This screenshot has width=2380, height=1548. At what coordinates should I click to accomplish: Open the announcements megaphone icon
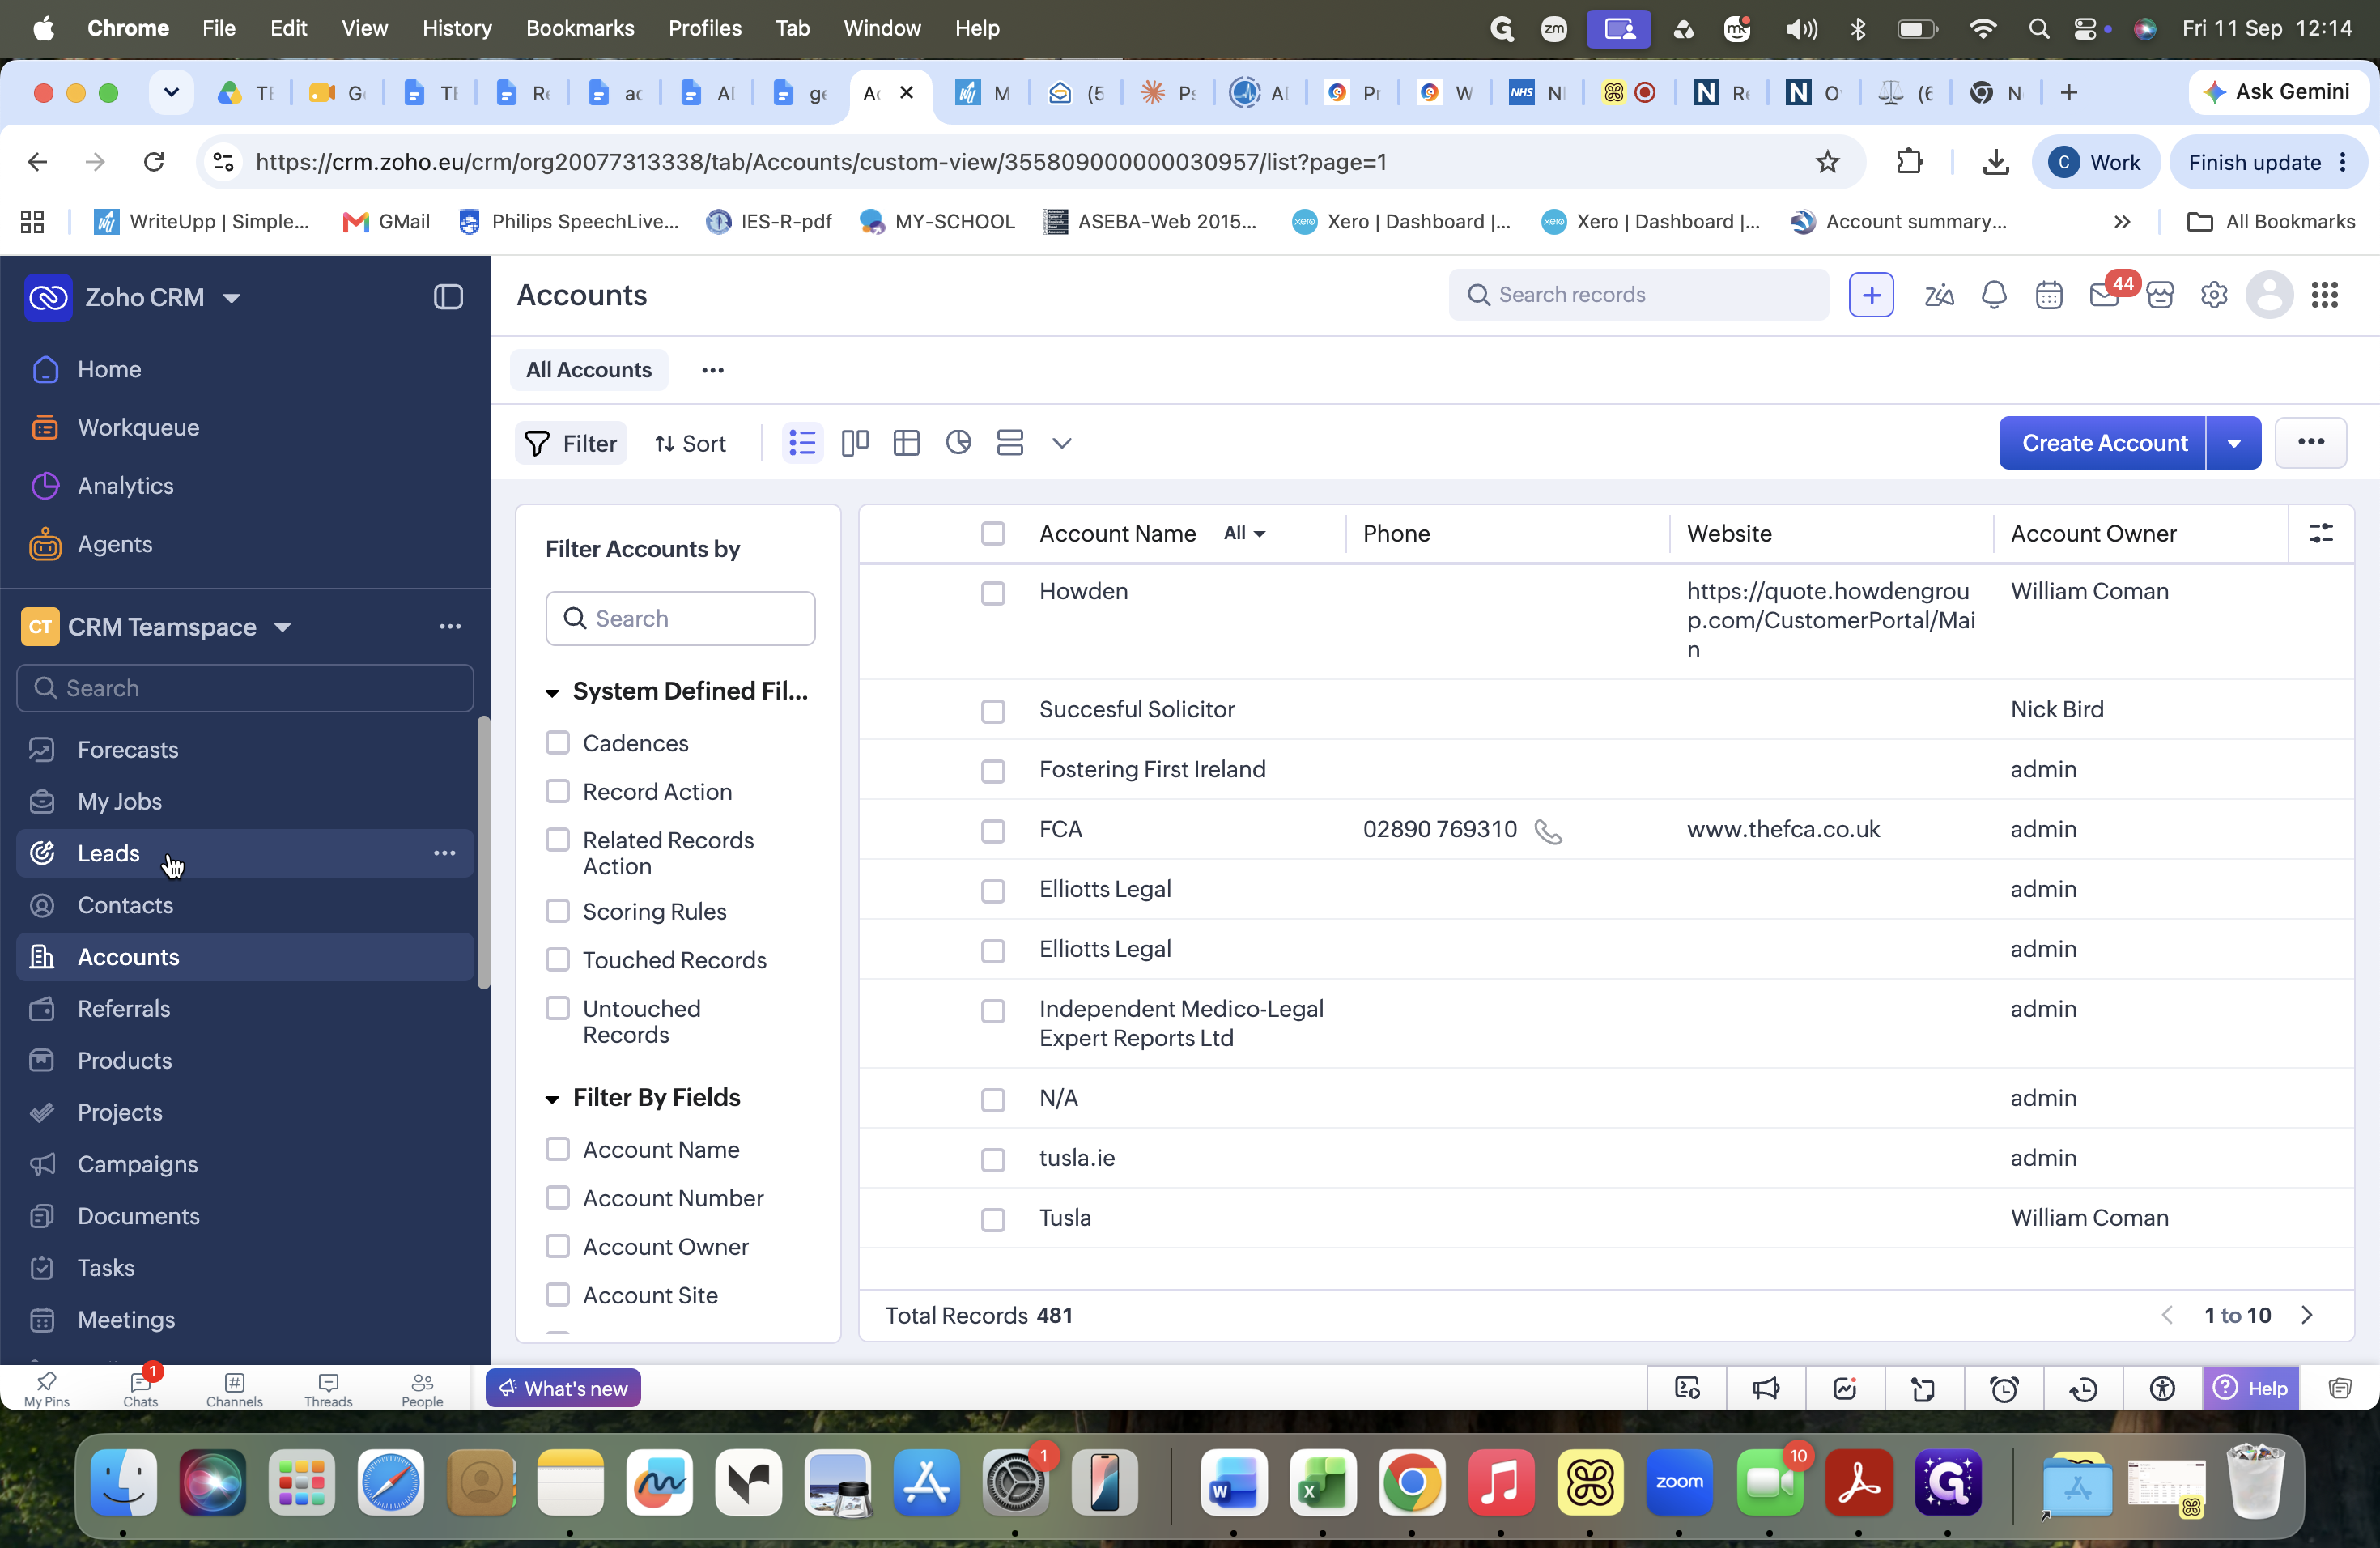1766,1388
